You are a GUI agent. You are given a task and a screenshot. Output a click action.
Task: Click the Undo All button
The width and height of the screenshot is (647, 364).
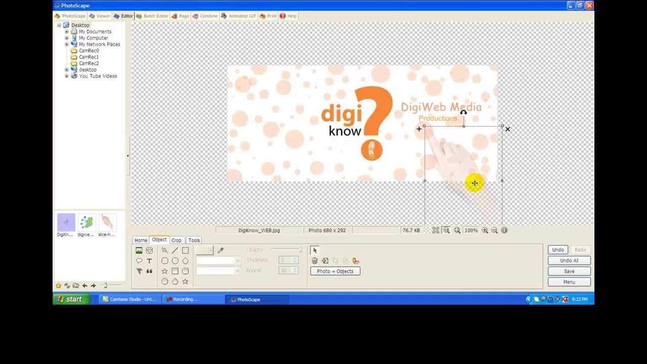pos(569,260)
